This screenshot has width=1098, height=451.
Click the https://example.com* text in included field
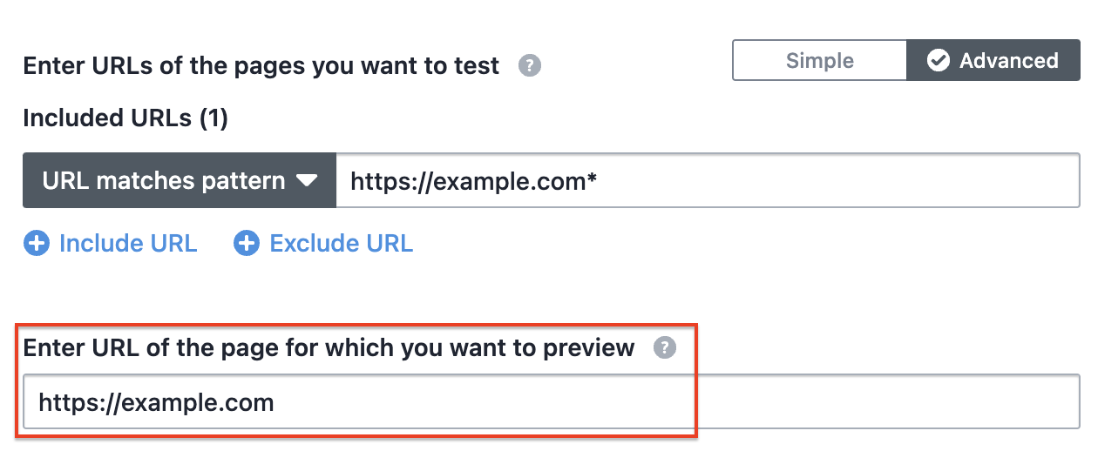(473, 181)
